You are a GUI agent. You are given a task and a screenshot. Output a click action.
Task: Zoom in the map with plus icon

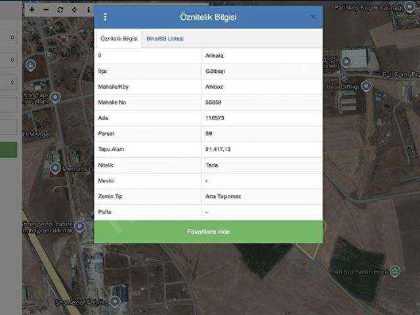[32, 10]
